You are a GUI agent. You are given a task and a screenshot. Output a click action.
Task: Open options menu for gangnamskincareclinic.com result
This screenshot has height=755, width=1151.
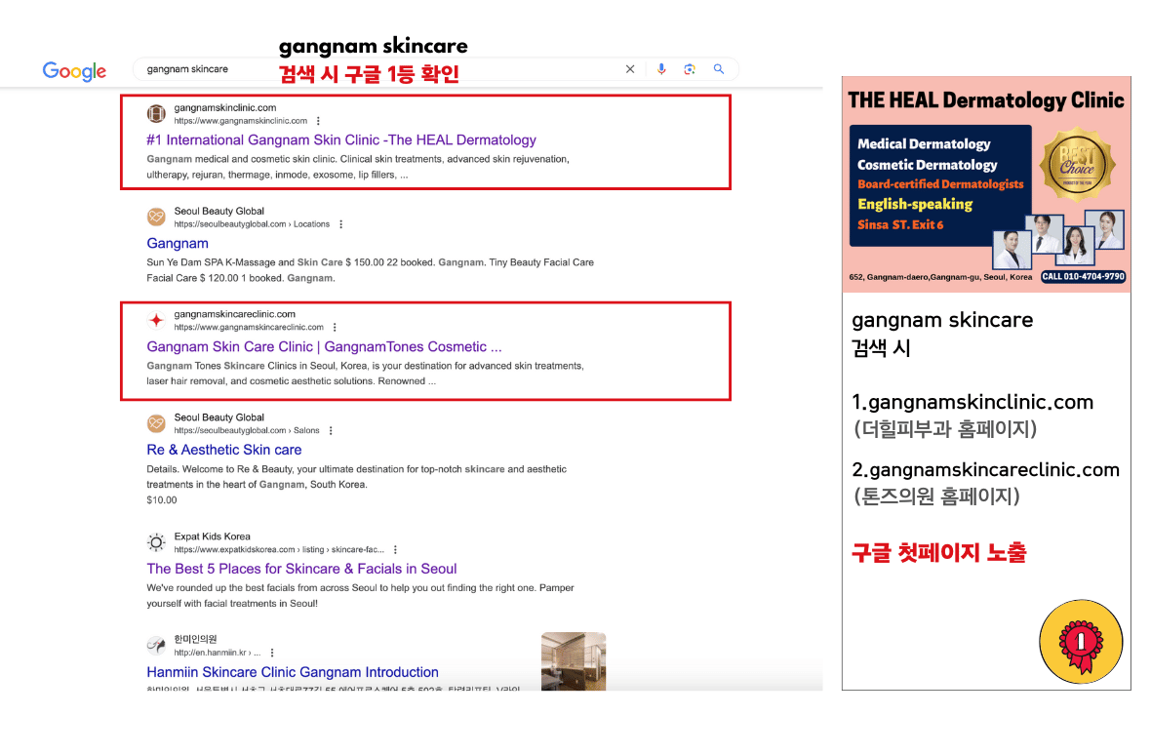[335, 327]
